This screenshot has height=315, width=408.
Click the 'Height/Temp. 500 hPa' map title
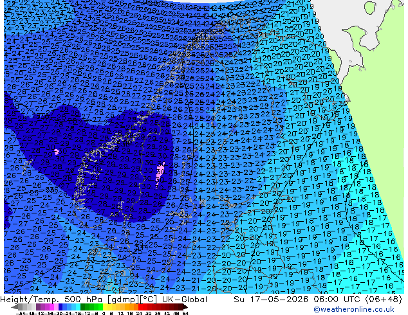pos(52,300)
